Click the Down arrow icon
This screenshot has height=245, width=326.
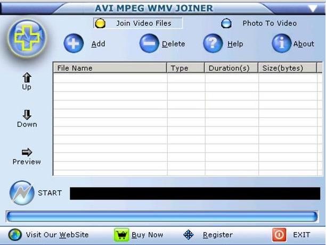click(27, 115)
